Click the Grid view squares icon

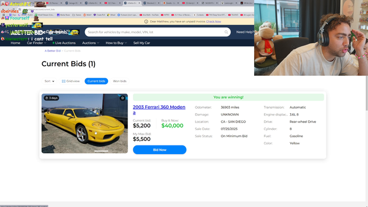(x=63, y=81)
